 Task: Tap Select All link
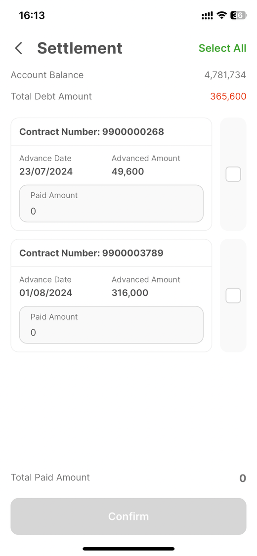222,48
